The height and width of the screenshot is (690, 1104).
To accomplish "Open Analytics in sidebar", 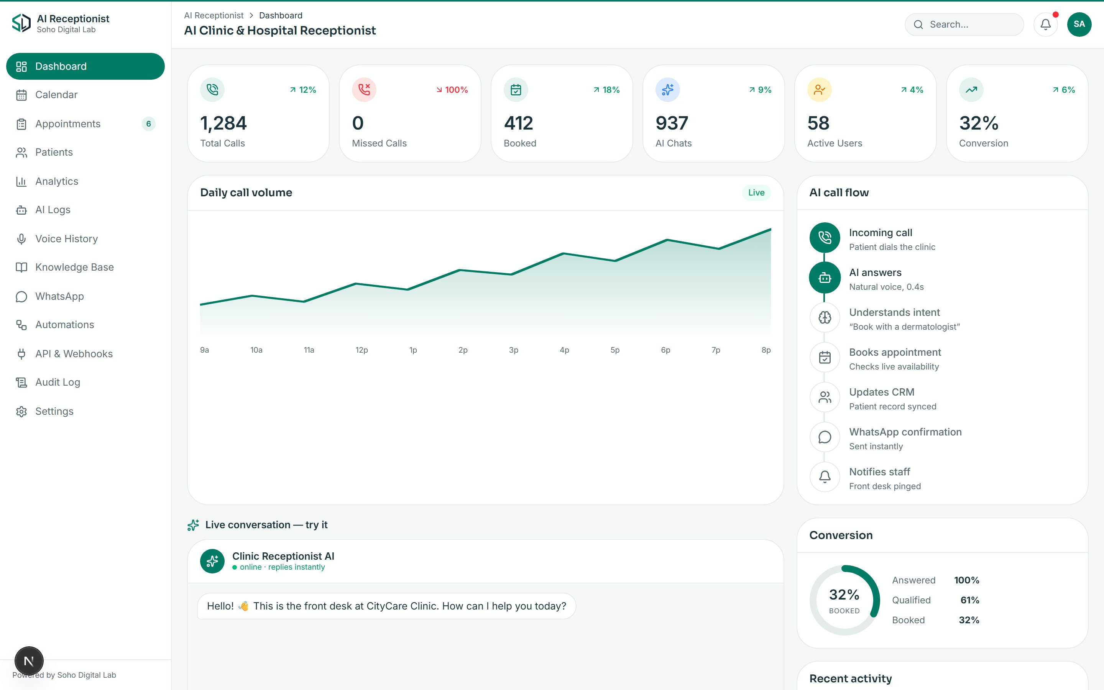I will pyautogui.click(x=85, y=181).
